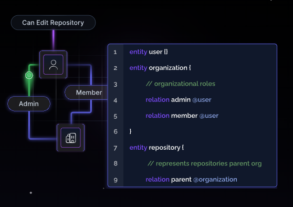Click the organization building icon node

point(71,138)
